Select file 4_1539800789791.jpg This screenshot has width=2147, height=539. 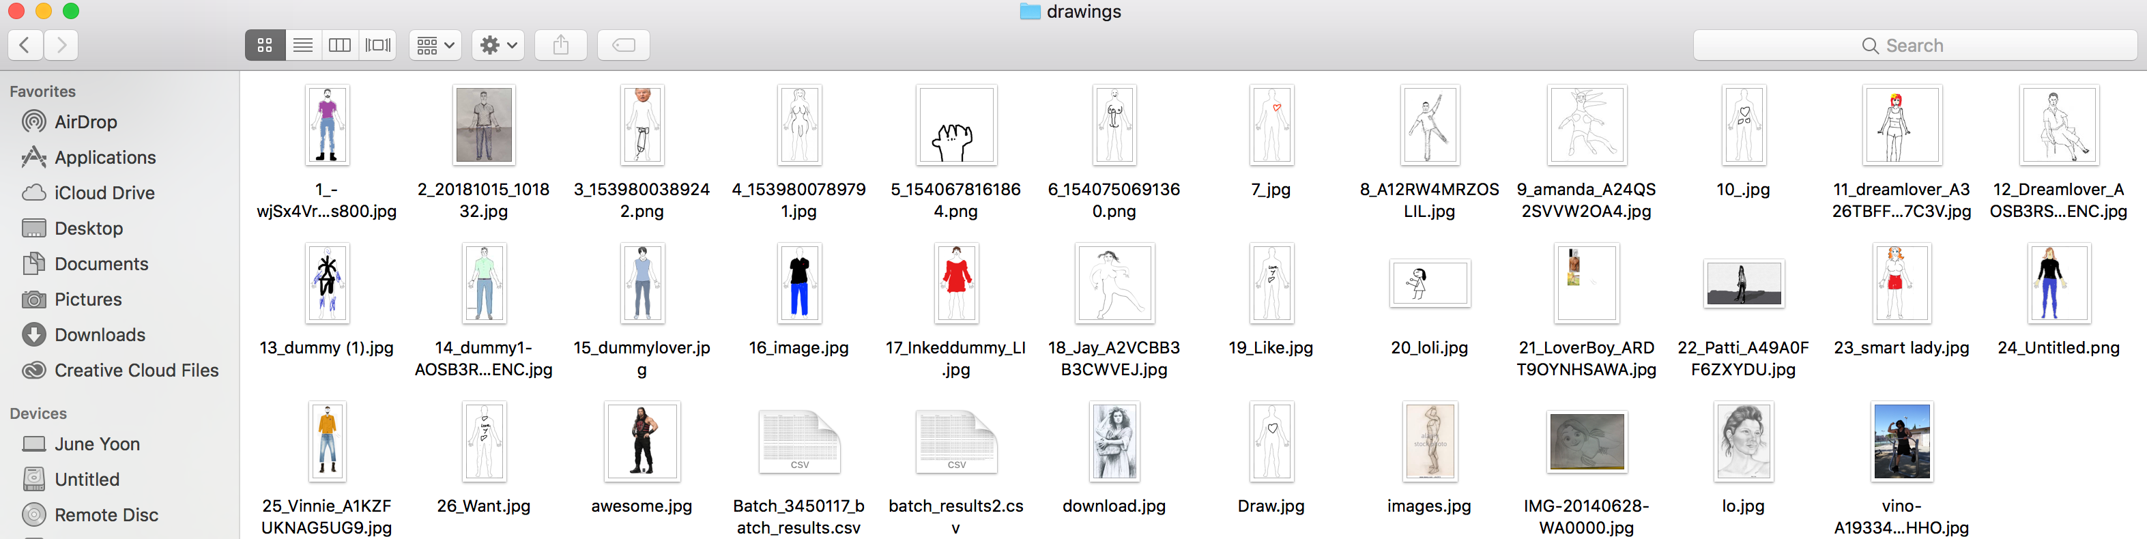(x=799, y=125)
